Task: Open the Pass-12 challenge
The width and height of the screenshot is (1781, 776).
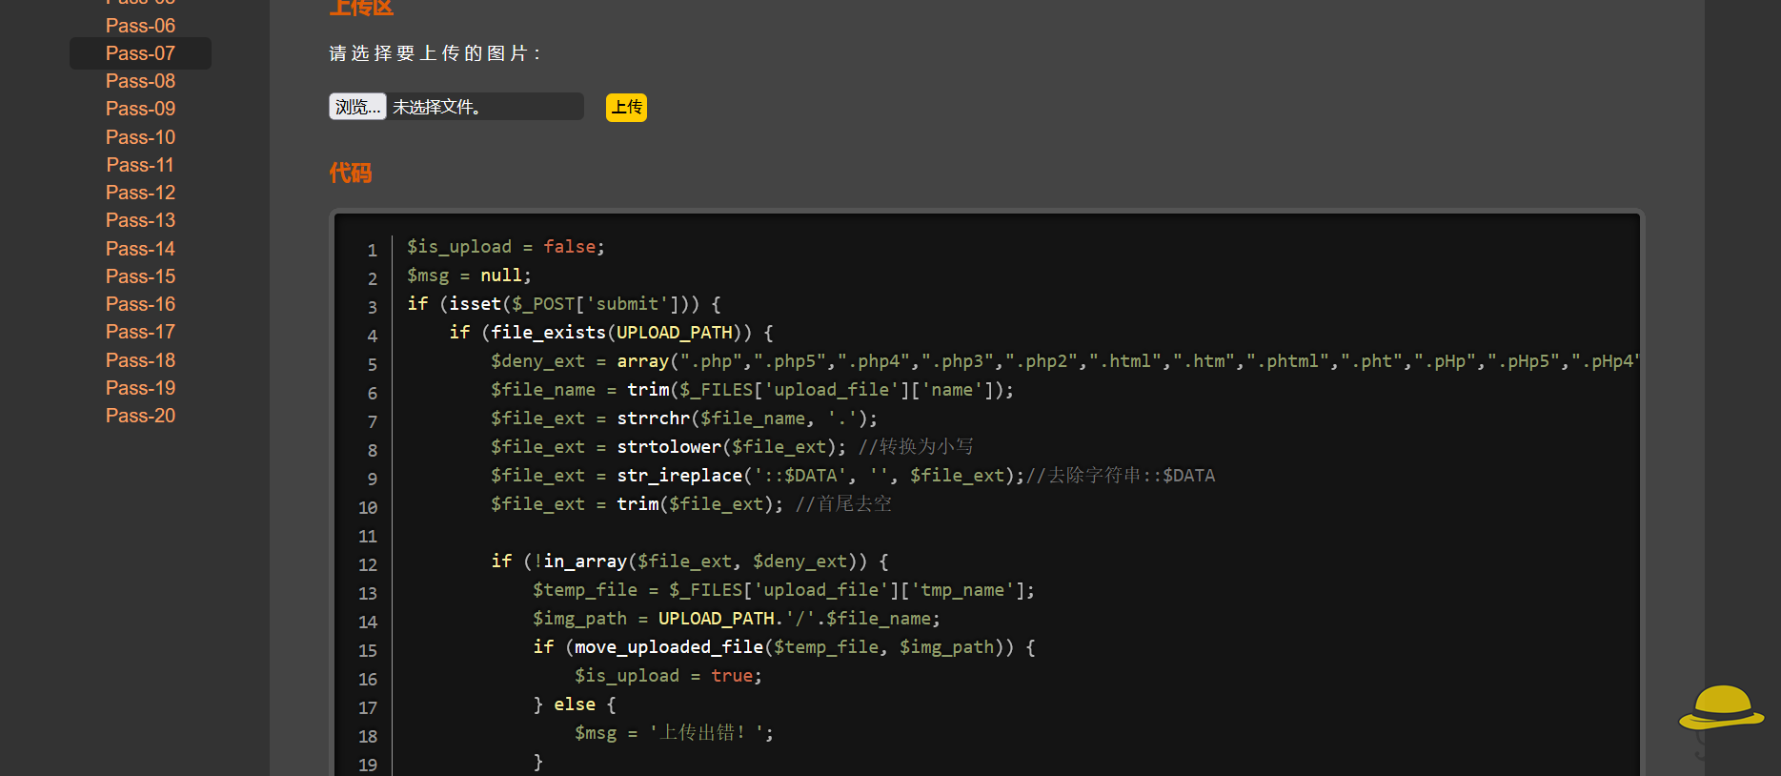Action: (x=140, y=193)
